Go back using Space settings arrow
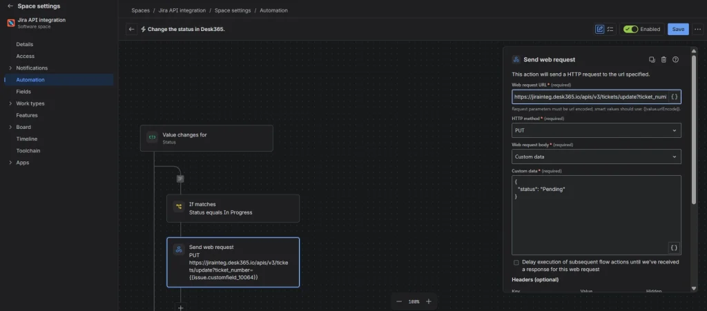 (x=10, y=6)
